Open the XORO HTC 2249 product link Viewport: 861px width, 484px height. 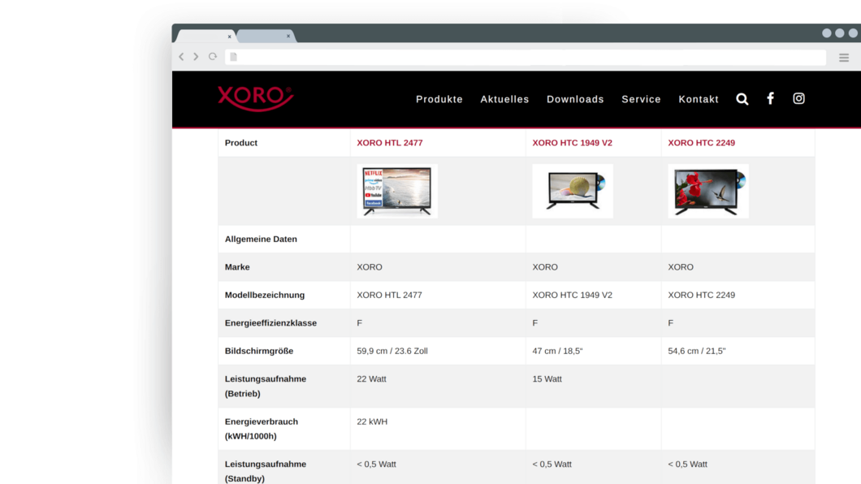(x=701, y=142)
